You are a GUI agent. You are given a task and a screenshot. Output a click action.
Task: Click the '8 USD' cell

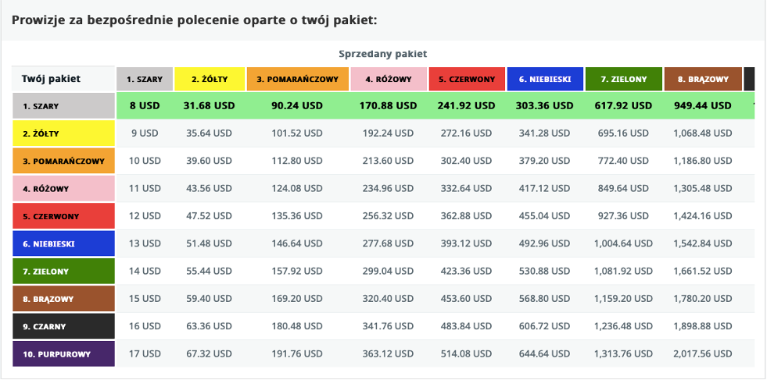pyautogui.click(x=145, y=105)
